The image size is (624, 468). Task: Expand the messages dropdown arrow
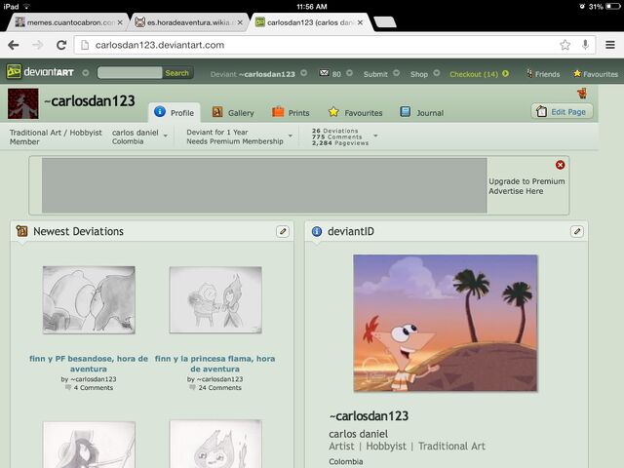[349, 73]
